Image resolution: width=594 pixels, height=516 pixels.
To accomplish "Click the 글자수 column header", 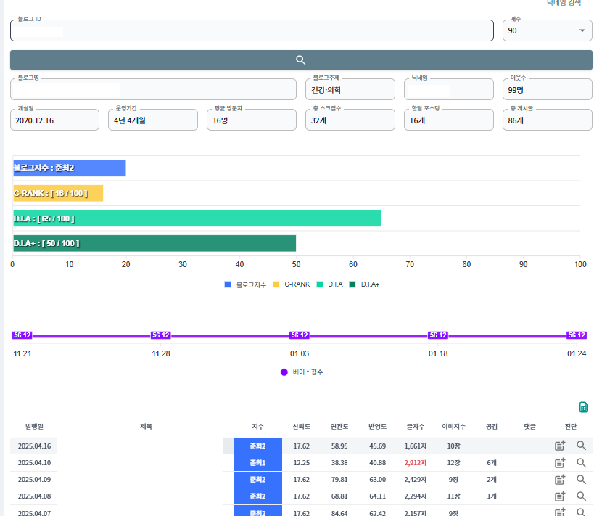I will [415, 427].
